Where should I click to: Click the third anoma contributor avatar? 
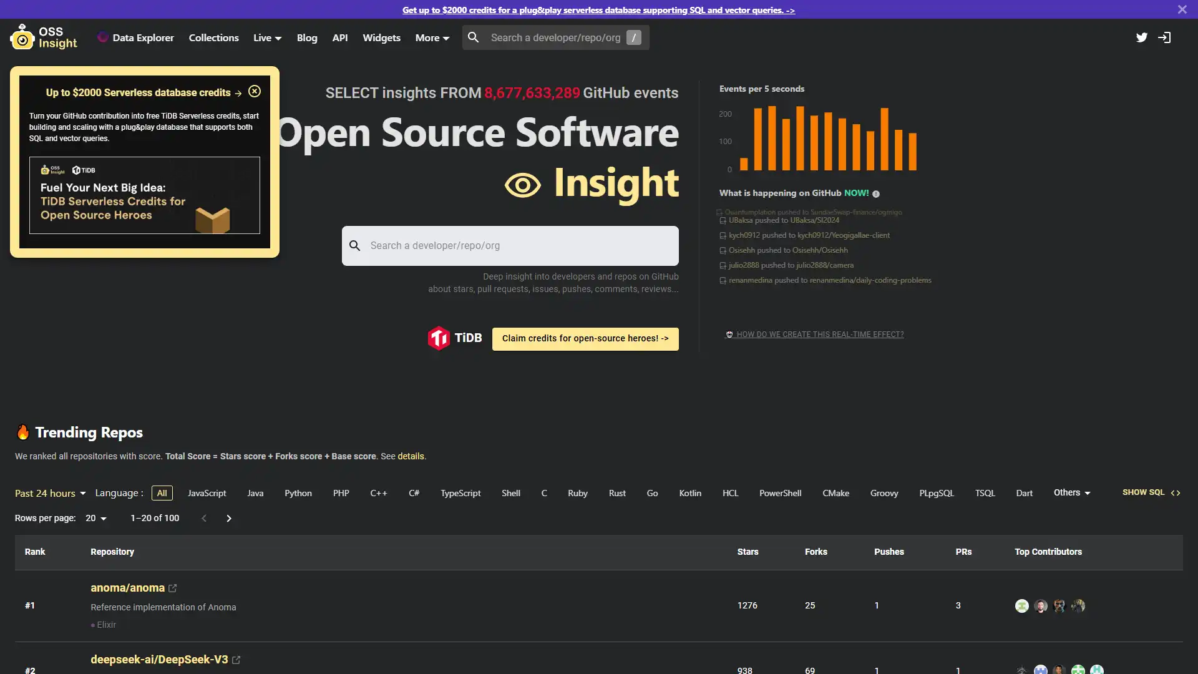(1059, 606)
